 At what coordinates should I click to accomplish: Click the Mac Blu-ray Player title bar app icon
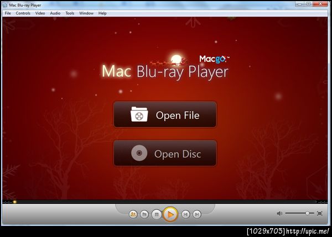pos(5,5)
